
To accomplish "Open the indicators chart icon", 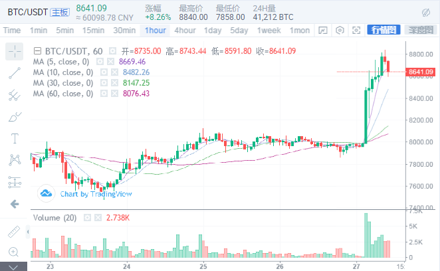I will [x=323, y=30].
